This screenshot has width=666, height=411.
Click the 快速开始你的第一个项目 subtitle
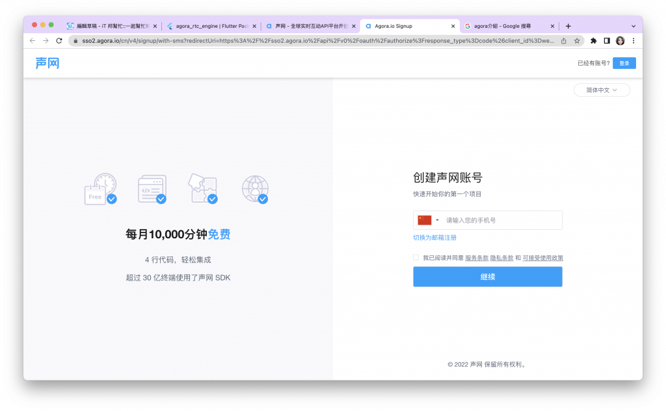(x=447, y=194)
